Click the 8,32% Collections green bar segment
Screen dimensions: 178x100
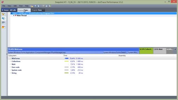click(x=146, y=51)
